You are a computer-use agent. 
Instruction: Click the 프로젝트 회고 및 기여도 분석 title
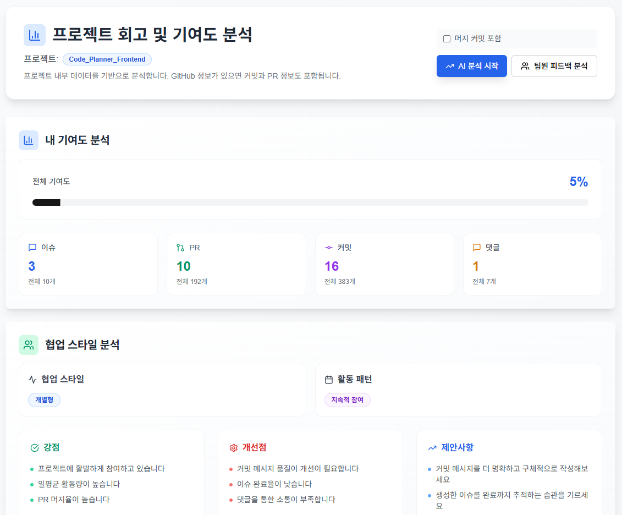point(152,35)
